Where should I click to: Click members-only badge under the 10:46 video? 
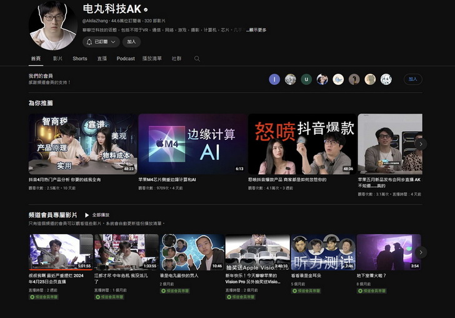pos(175,291)
